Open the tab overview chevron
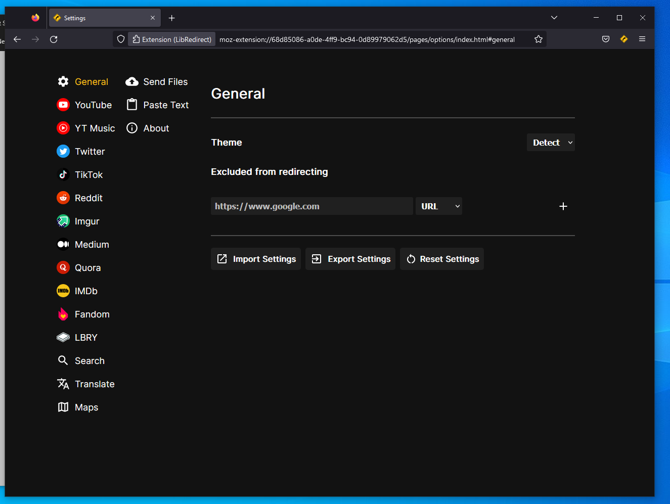670x504 pixels. 554,17
